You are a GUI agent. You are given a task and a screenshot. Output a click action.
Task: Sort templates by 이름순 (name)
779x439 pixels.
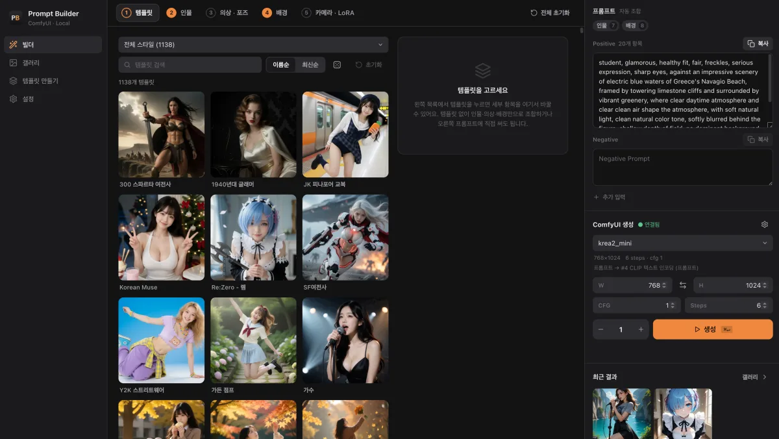(281, 65)
